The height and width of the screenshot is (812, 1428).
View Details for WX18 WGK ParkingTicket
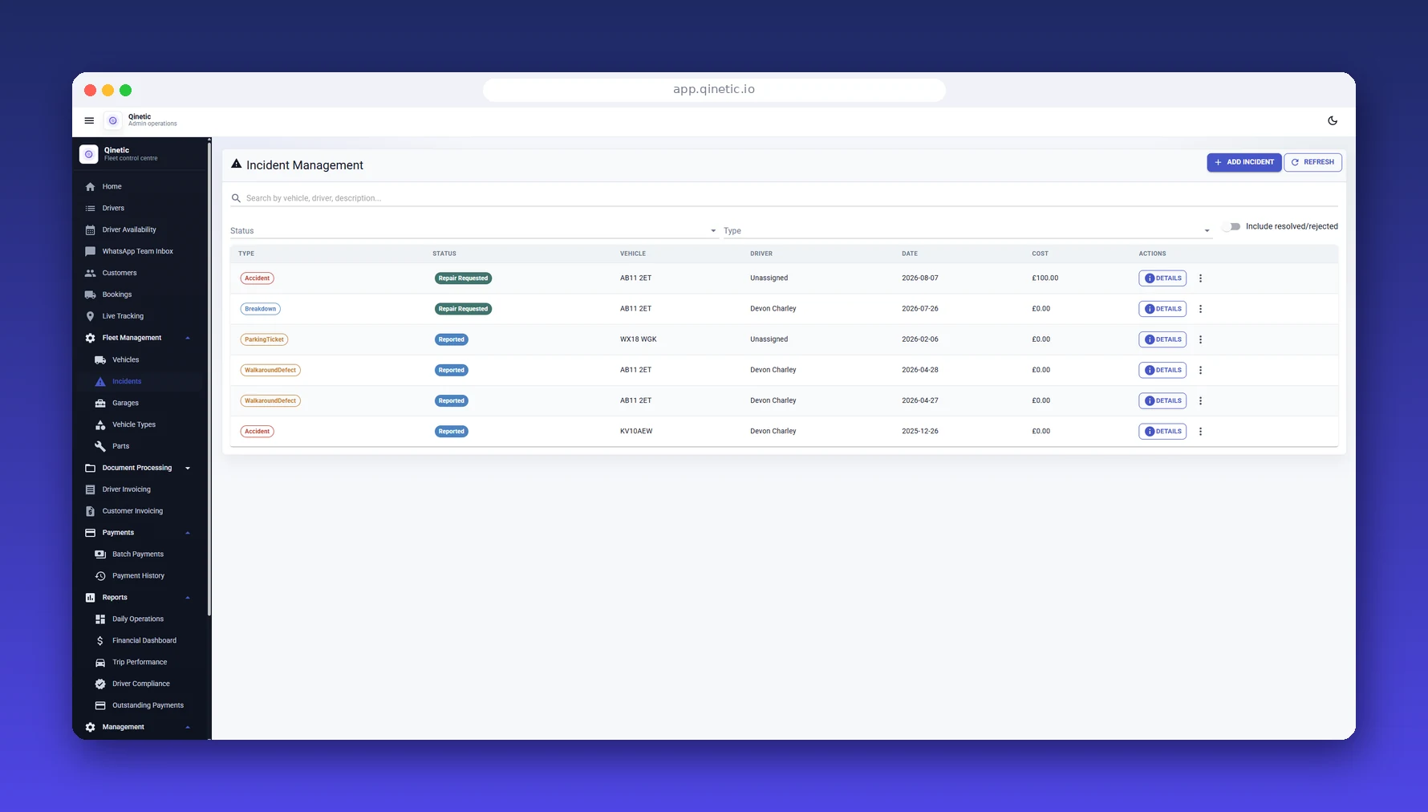[x=1162, y=339]
